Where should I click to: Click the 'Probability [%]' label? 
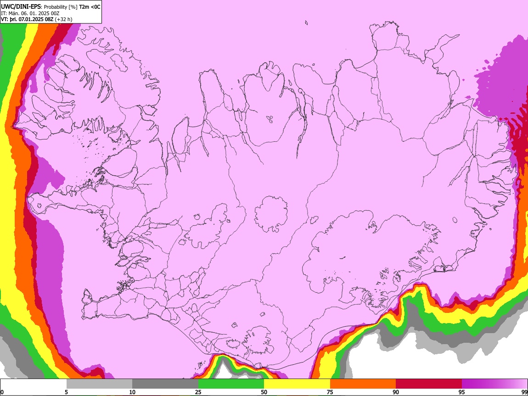61,7
